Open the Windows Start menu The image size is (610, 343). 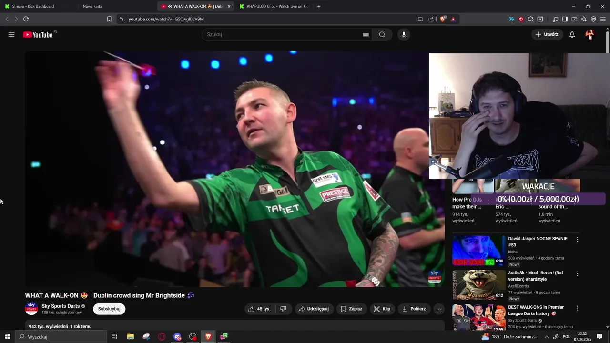coord(7,337)
